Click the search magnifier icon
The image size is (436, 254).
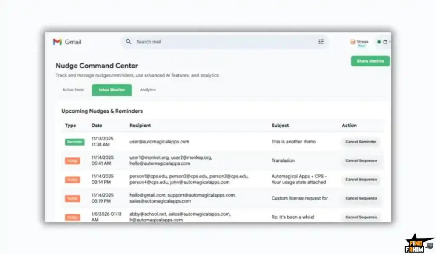coord(128,42)
